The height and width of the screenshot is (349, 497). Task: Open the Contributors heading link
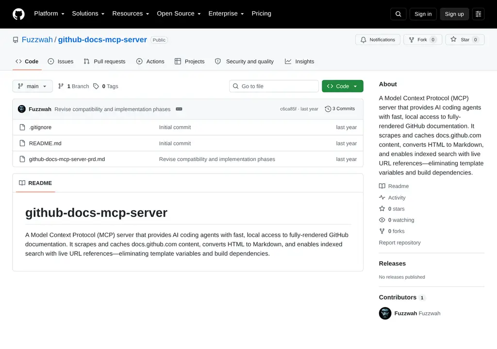pyautogui.click(x=401, y=298)
